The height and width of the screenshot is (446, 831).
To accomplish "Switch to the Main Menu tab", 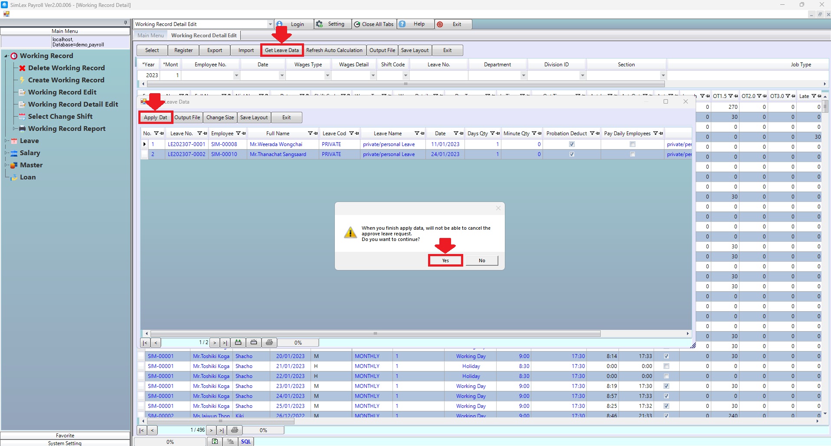I will [x=150, y=36].
